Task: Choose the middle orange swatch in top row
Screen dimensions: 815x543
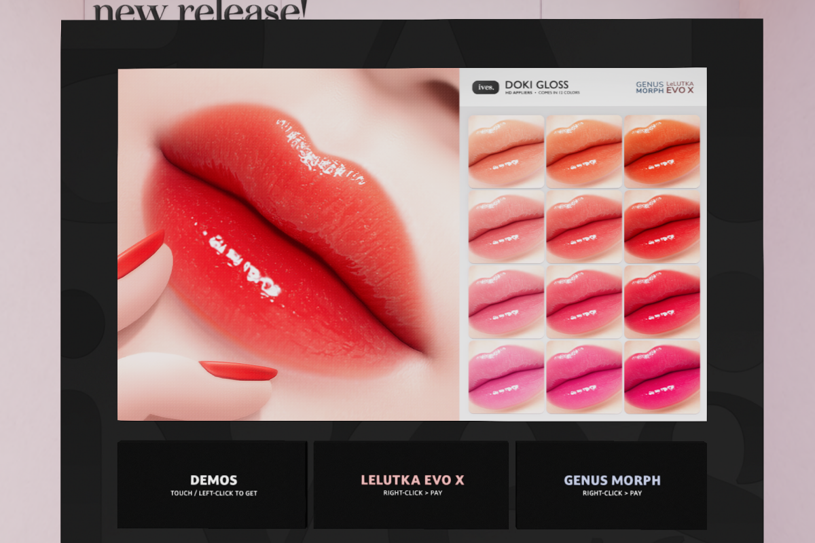Action: [584, 151]
